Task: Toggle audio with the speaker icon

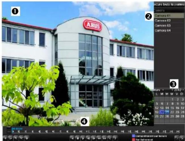Action: (5, 138)
